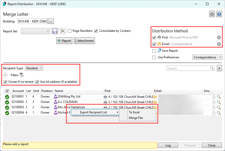Open the settings gear next to help
Viewport: 225px width, 151px height.
coord(212,14)
